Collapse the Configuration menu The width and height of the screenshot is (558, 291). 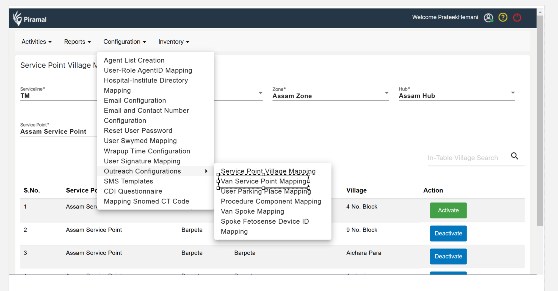(125, 42)
